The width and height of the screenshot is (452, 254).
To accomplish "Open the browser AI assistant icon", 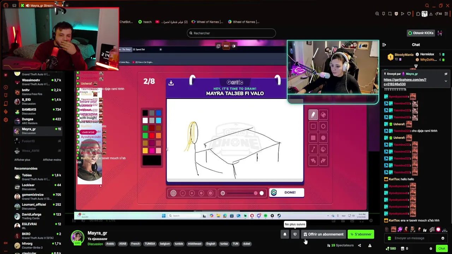I will point(439,14).
